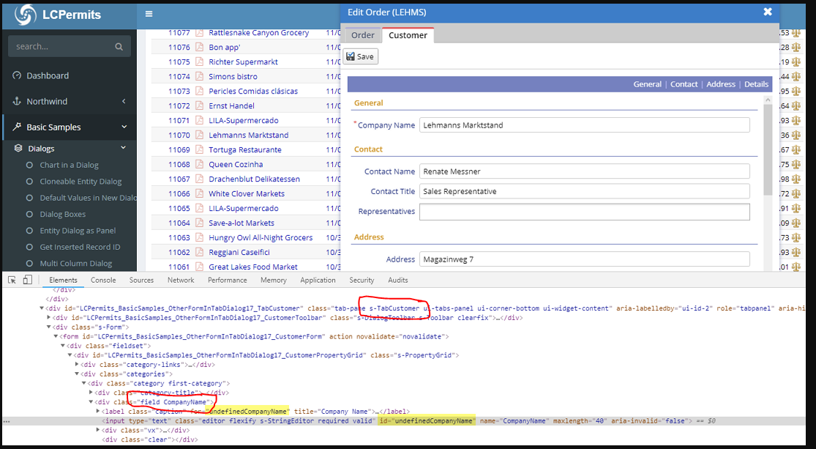Click the Contact Name input field
The height and width of the screenshot is (449, 816).
click(x=585, y=171)
